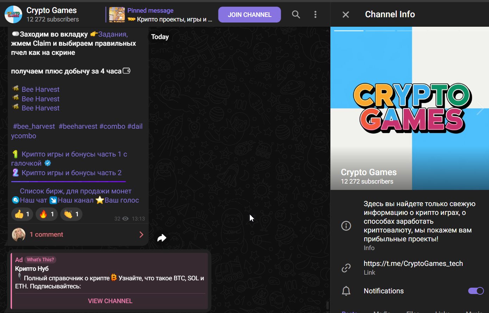Click the Crypto Games title in header
489x313 pixels.
51,11
